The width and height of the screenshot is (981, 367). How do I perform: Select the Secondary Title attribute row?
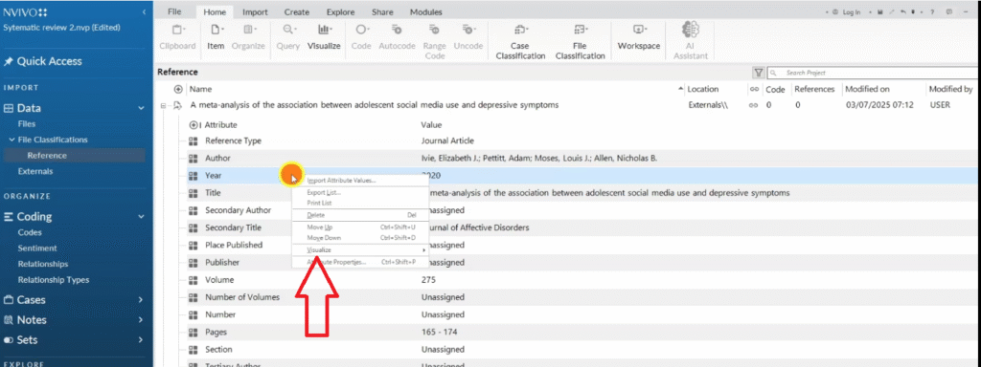click(582, 227)
